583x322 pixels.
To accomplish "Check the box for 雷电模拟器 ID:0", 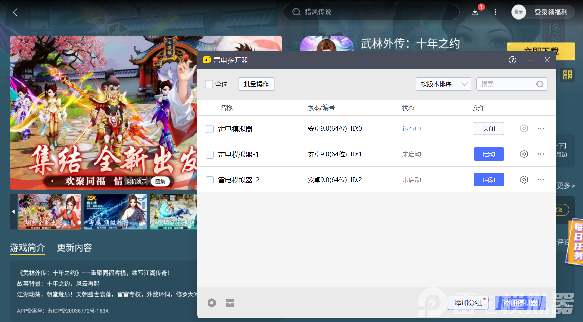I will (210, 129).
